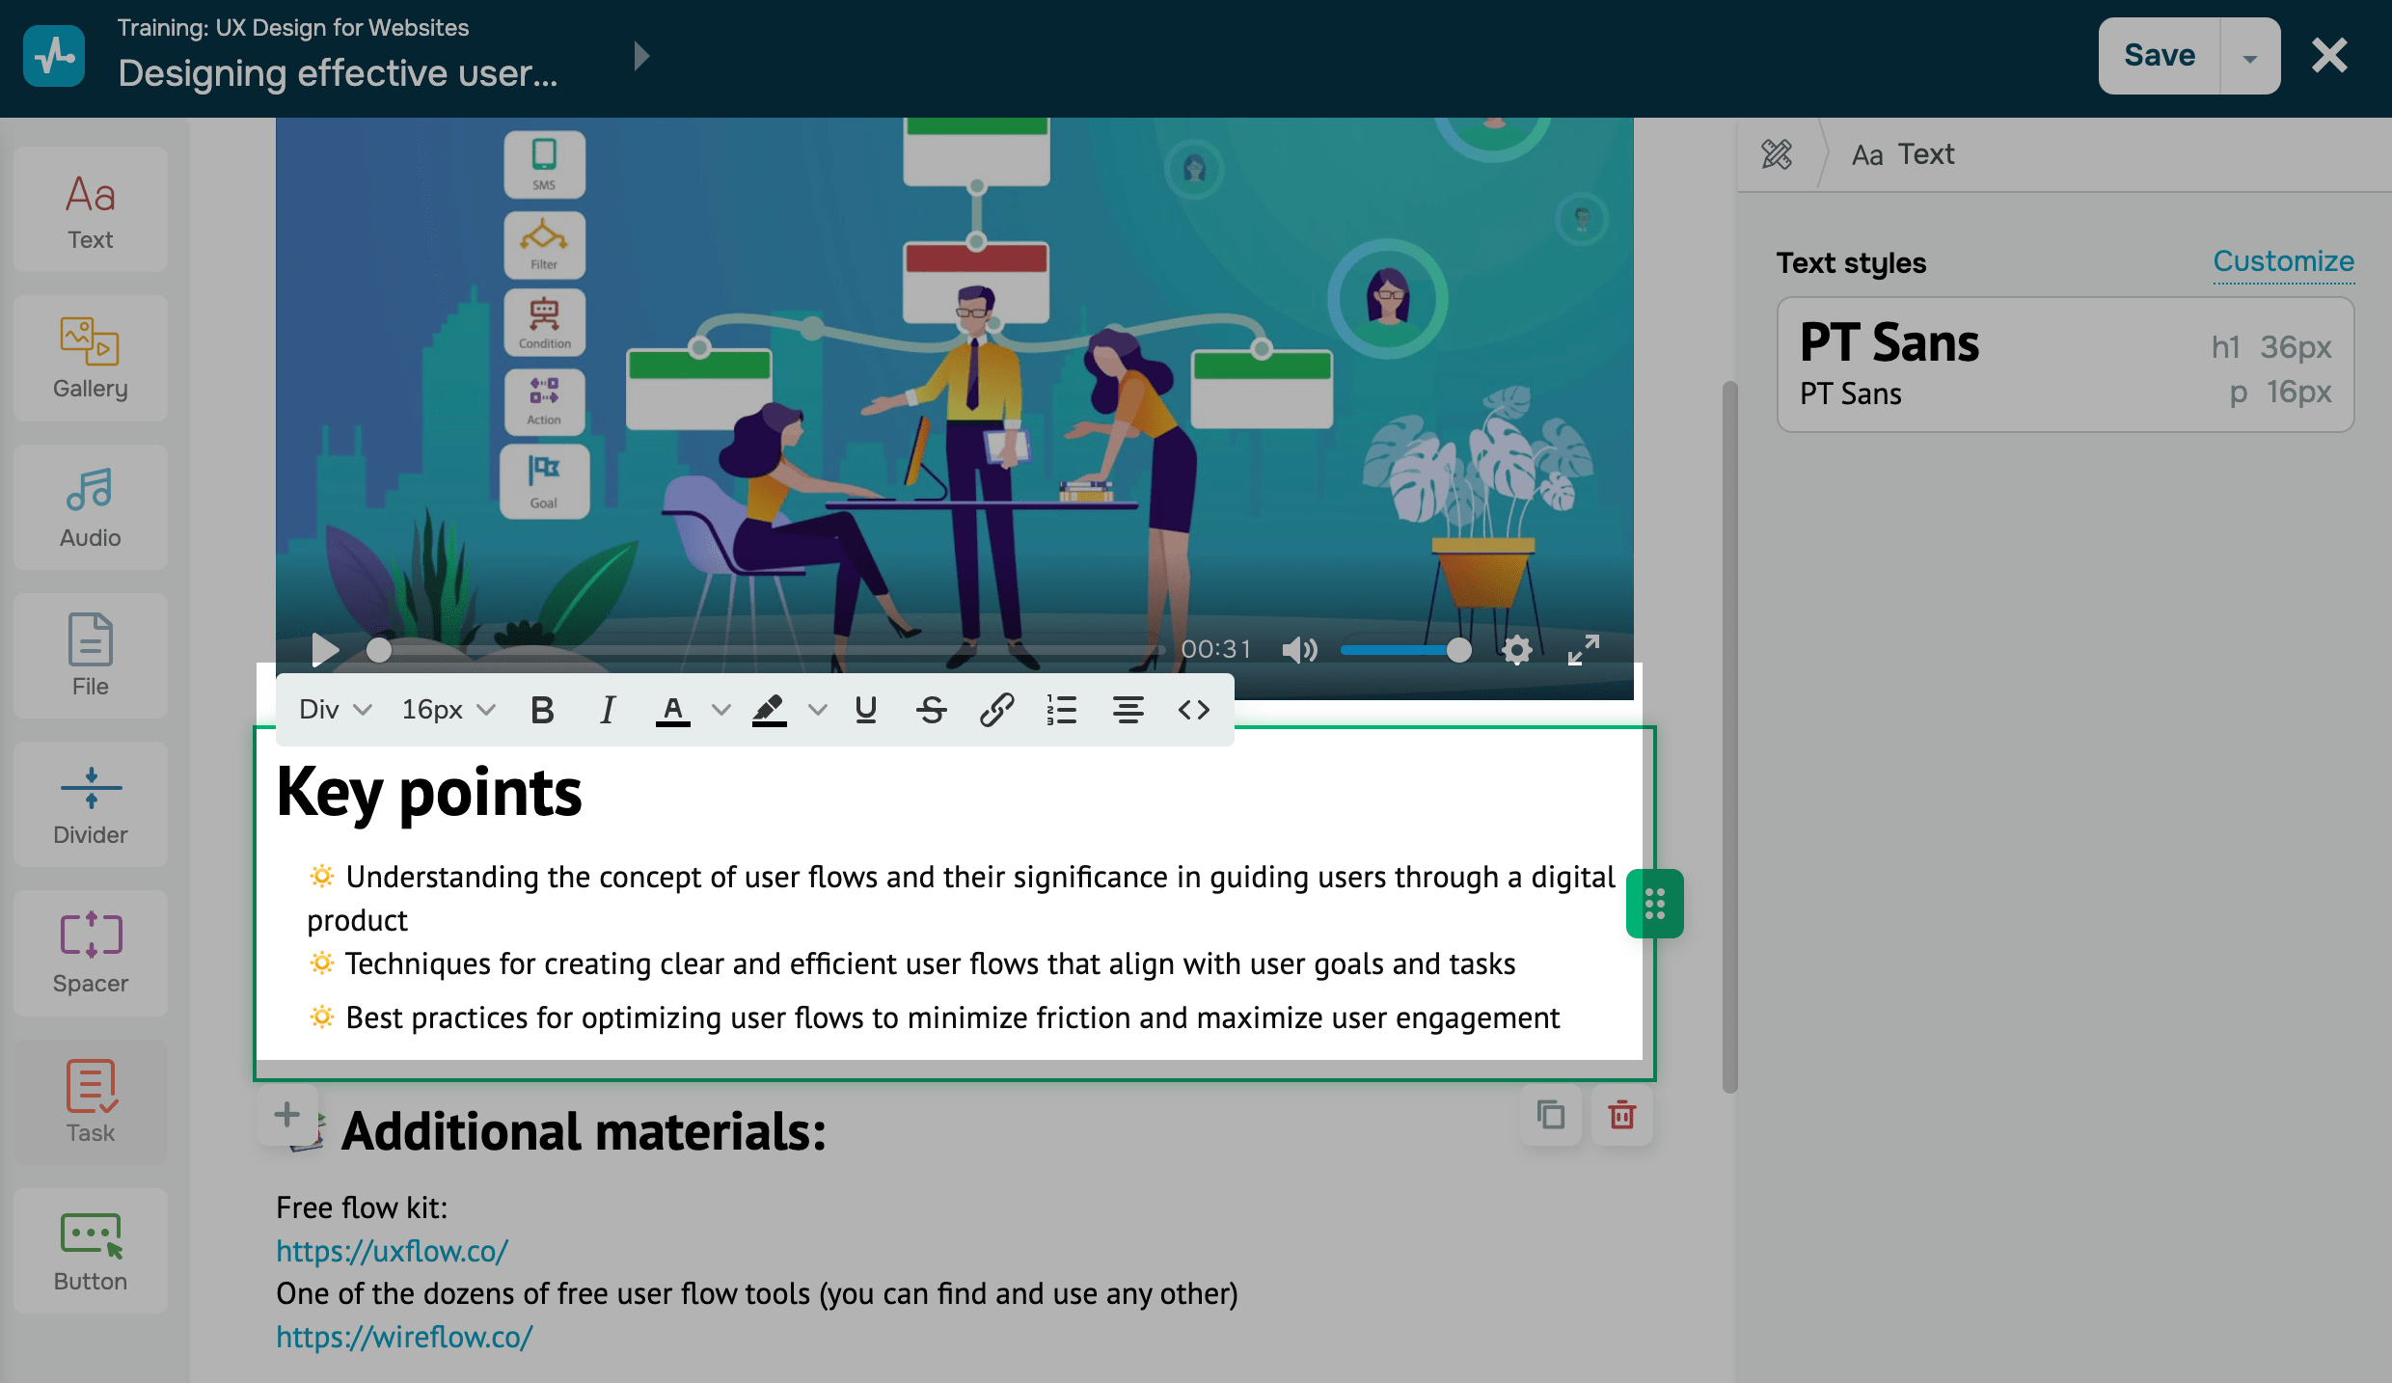Image resolution: width=2392 pixels, height=1383 pixels.
Task: Open the design tools breadcrumb icon
Action: coord(1777,154)
